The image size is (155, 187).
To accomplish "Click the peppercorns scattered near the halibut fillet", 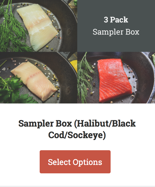I will (x=50, y=13).
